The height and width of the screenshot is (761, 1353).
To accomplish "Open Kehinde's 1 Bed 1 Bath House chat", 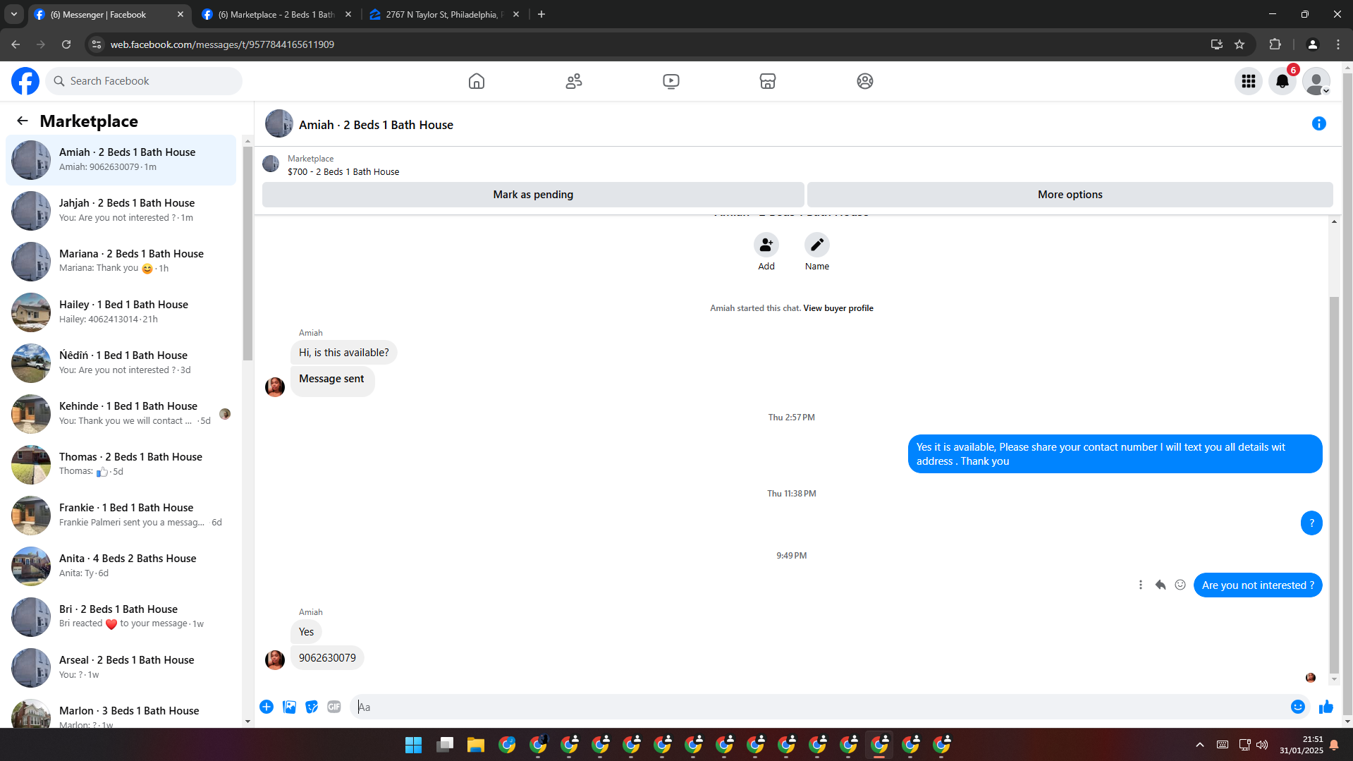I will 121,414.
